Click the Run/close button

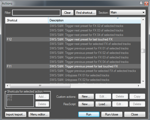112,114
